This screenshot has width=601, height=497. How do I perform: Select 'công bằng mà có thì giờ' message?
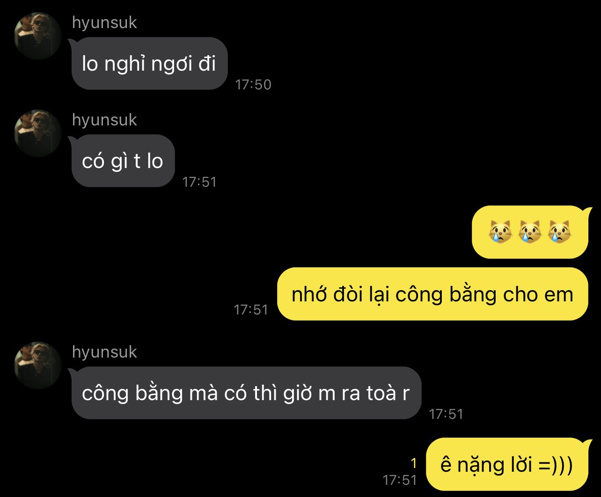click(246, 393)
